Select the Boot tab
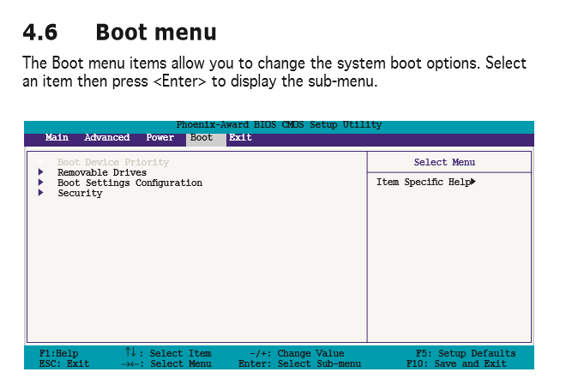 click(x=206, y=139)
